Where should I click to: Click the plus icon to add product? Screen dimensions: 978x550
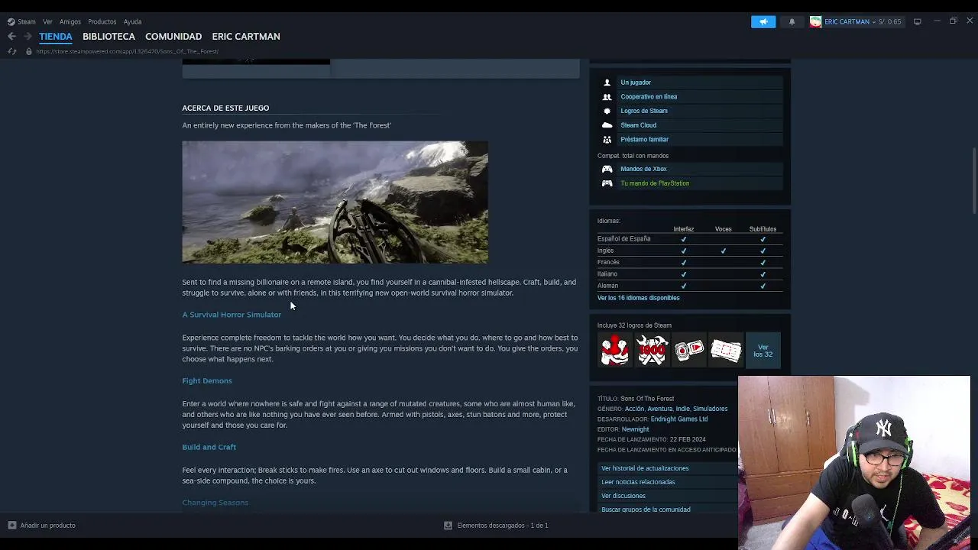11,526
